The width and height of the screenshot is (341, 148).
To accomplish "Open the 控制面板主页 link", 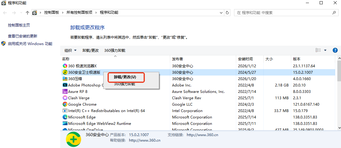I will pyautogui.click(x=19, y=25).
